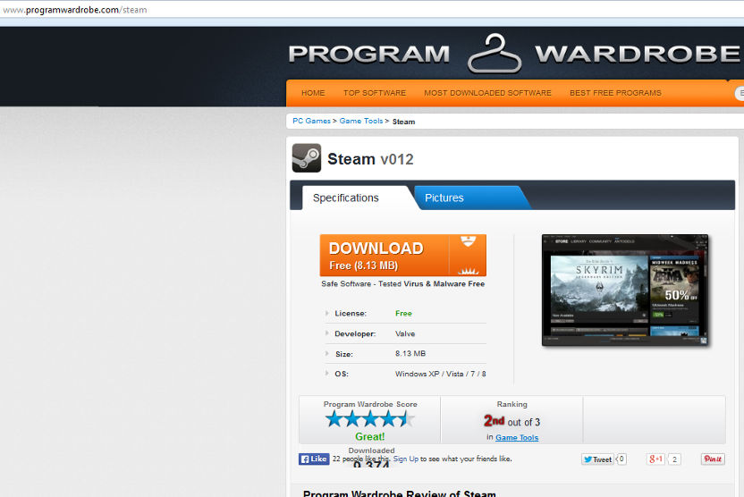Click the 'Program Wardrobe Review of Steam' heading
744x497 pixels.
pos(399,493)
